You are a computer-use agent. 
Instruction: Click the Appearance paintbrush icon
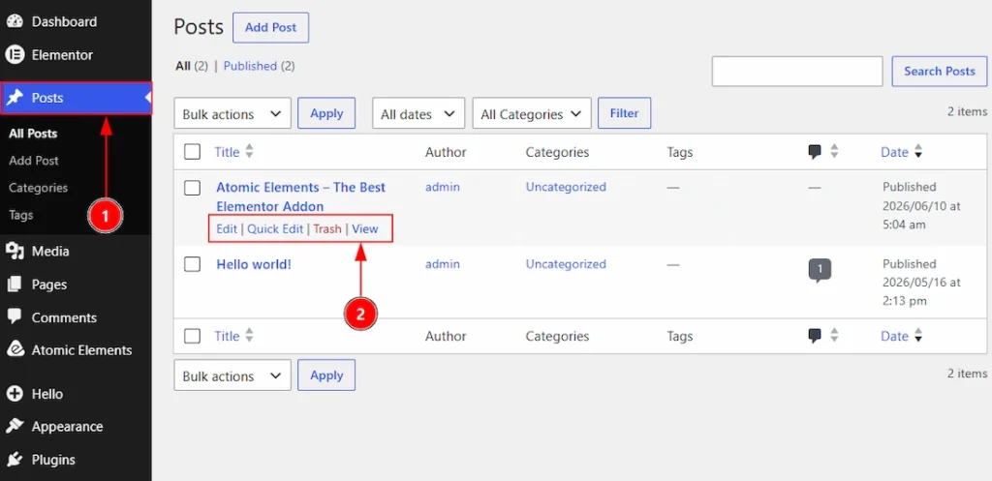point(14,426)
